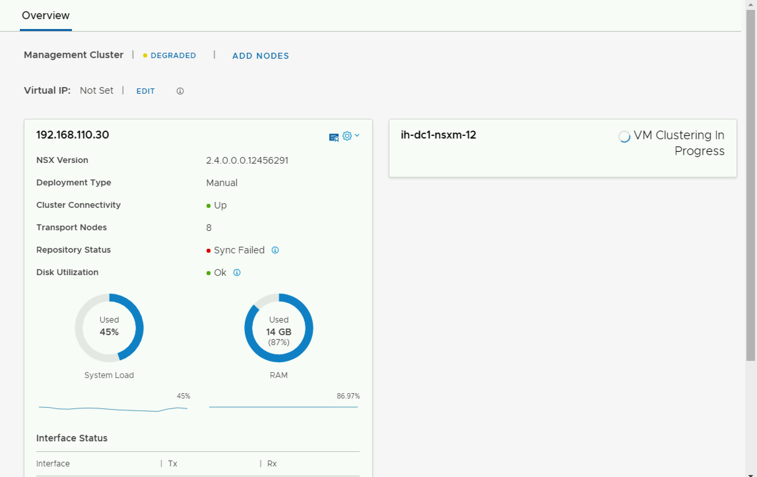Click the gear settings icon for 192.168.110.30
This screenshot has height=477, width=757.
pyautogui.click(x=347, y=136)
